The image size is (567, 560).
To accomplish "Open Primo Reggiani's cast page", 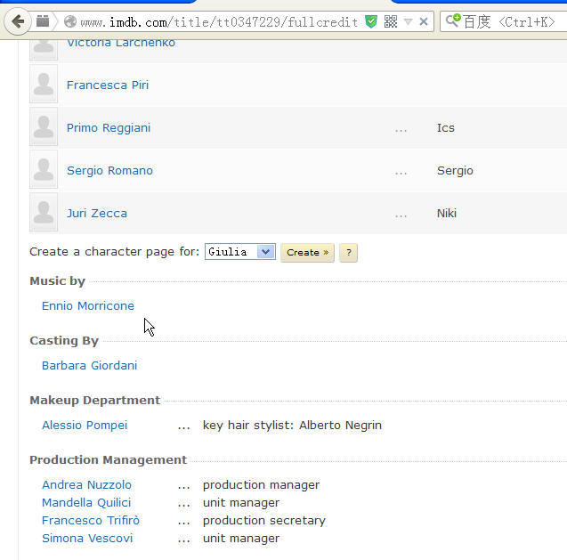I will 109,128.
